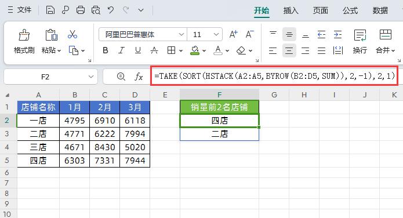
Task: Click the Undo arrow icon
Action: 111,10
